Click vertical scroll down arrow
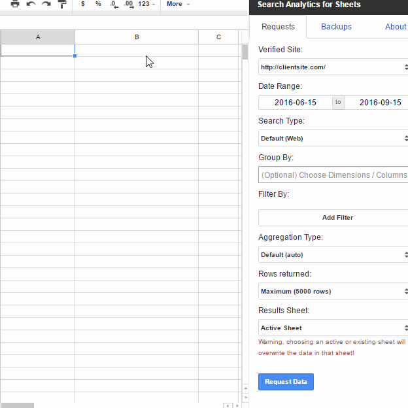 pyautogui.click(x=246, y=398)
